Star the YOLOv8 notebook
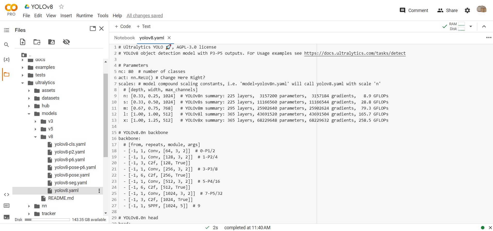493x231 pixels. 62,7
